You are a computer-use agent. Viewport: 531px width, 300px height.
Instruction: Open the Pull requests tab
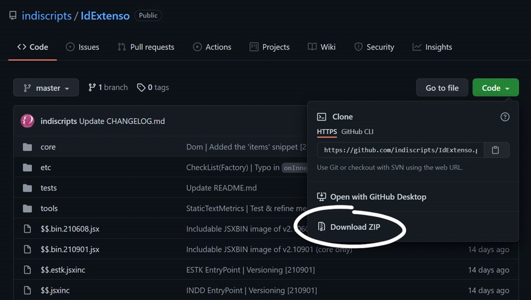click(x=146, y=47)
